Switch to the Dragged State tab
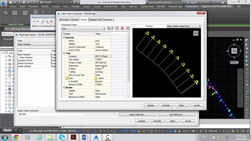The height and width of the screenshot is (141, 251). (x=95, y=20)
